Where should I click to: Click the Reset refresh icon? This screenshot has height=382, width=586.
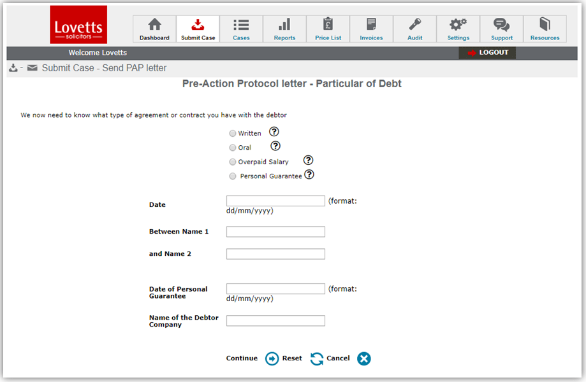point(317,359)
